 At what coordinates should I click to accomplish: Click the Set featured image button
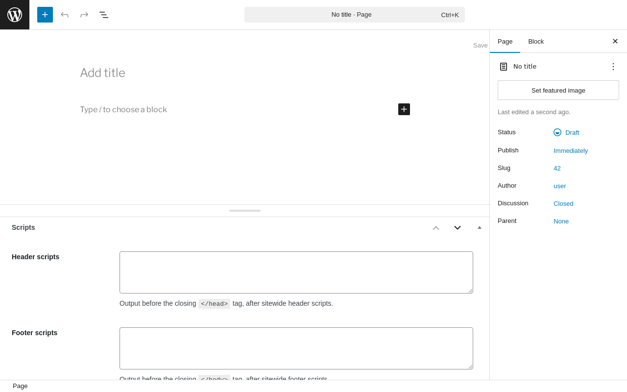[x=558, y=90]
